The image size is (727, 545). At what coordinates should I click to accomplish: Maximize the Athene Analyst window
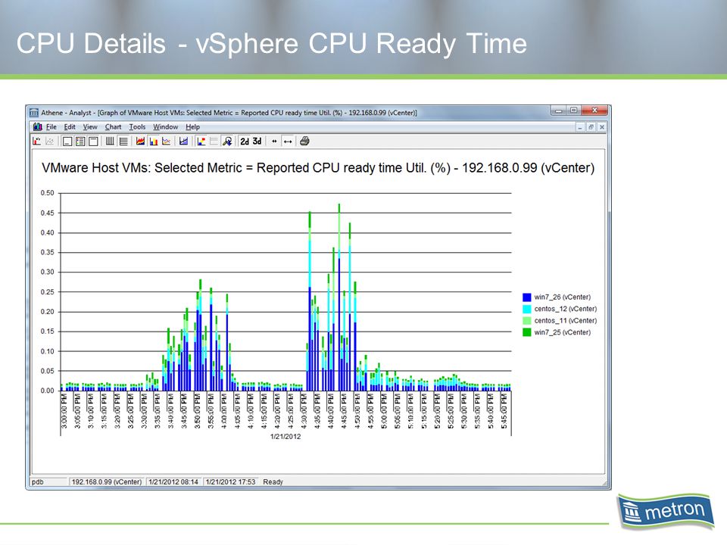click(573, 111)
